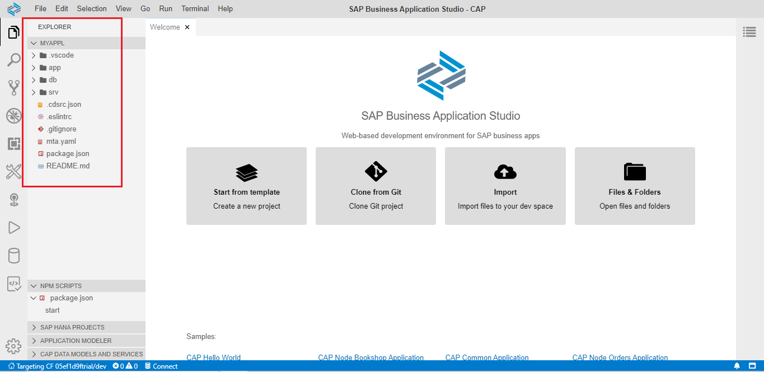Open the Run Configurations play icon
The height and width of the screenshot is (372, 764).
tap(13, 227)
